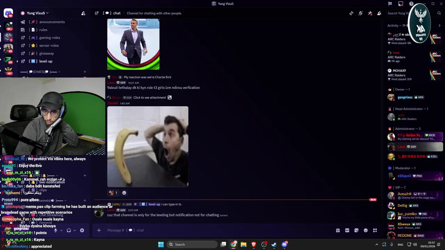Open File Explorer from taskbar

click(x=244, y=244)
